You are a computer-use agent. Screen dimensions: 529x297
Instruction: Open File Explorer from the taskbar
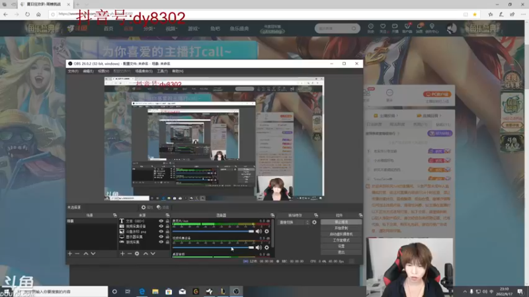tap(155, 292)
